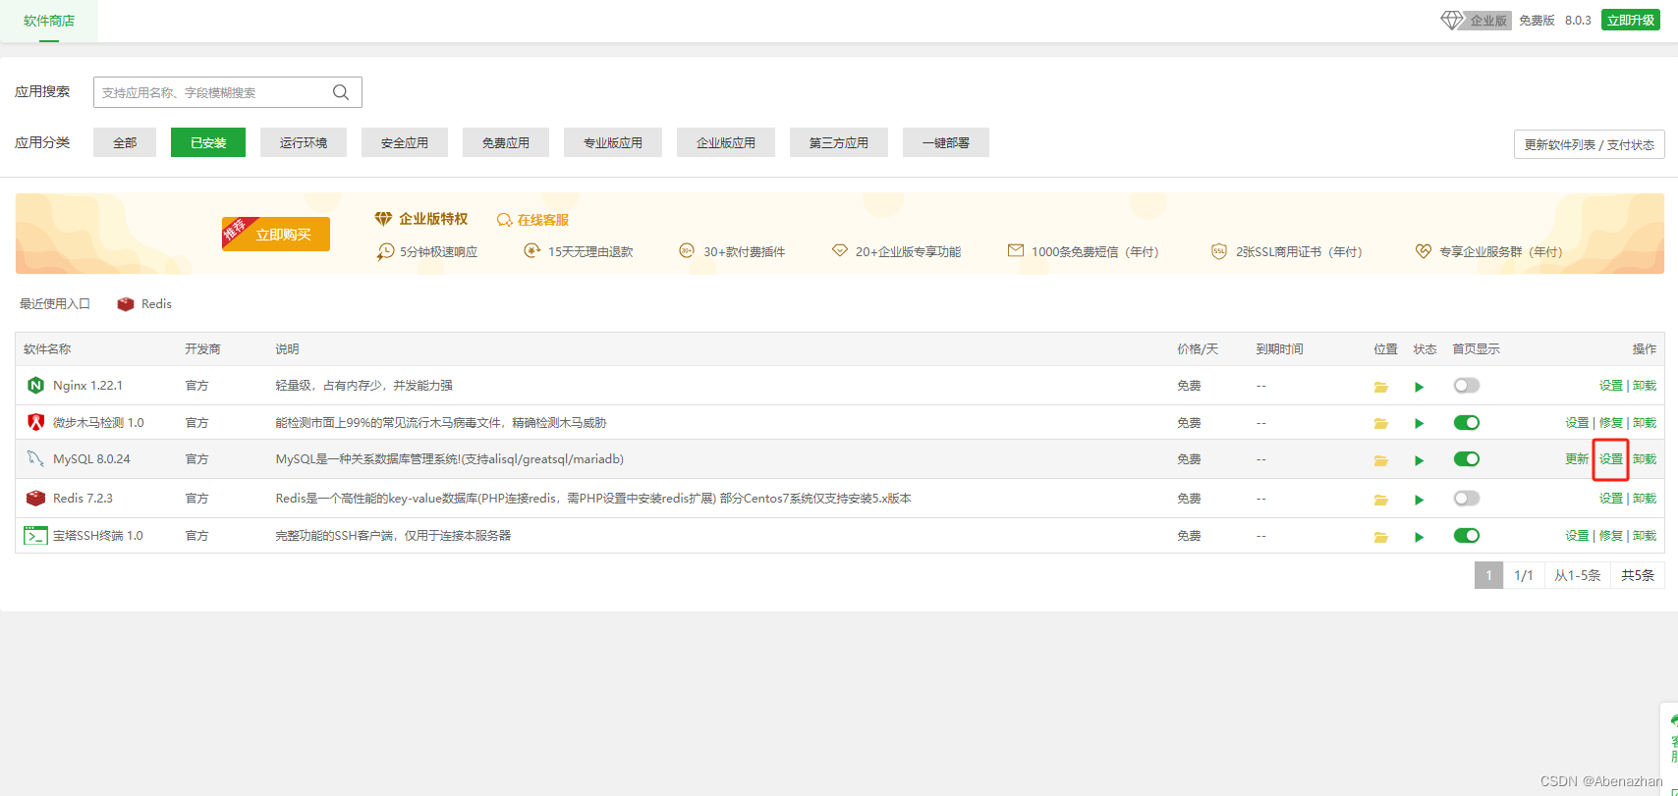Click the Redis icon in recent entries

click(126, 304)
